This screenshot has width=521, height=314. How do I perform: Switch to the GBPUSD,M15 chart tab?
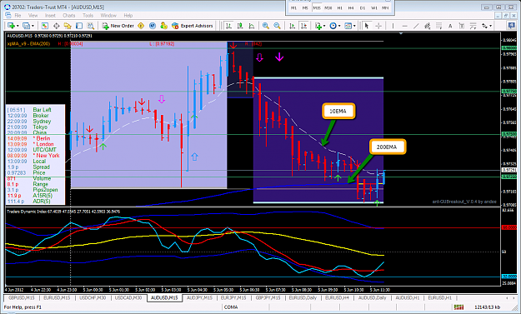22,297
